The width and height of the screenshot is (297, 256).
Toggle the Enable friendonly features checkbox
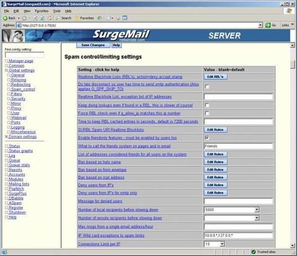(207, 137)
